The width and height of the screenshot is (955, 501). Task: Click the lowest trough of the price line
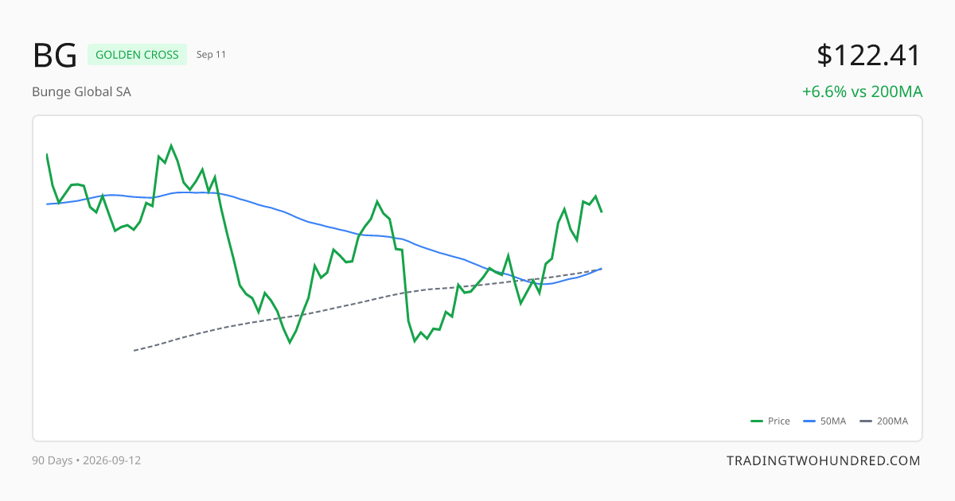[x=290, y=343]
